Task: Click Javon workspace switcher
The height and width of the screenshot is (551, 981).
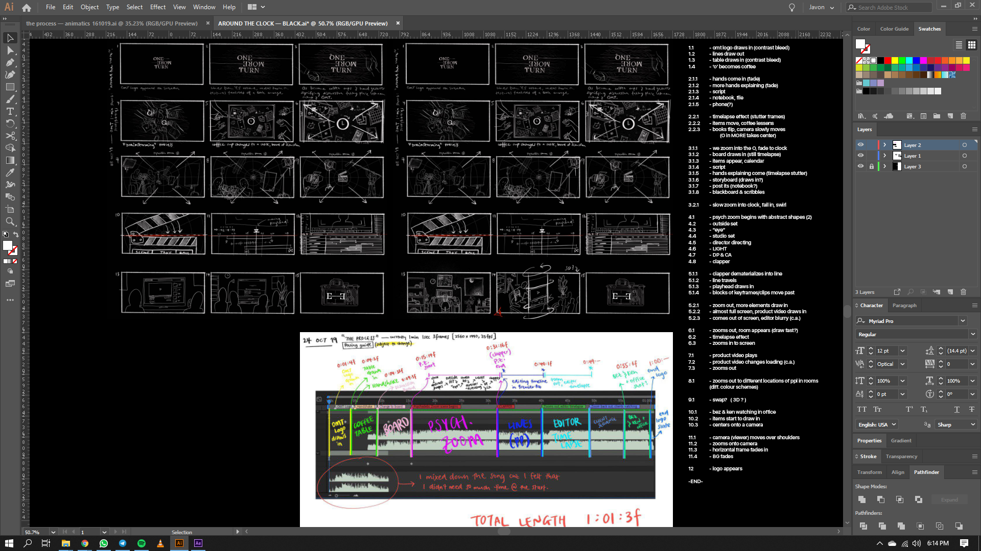Action: coord(822,8)
